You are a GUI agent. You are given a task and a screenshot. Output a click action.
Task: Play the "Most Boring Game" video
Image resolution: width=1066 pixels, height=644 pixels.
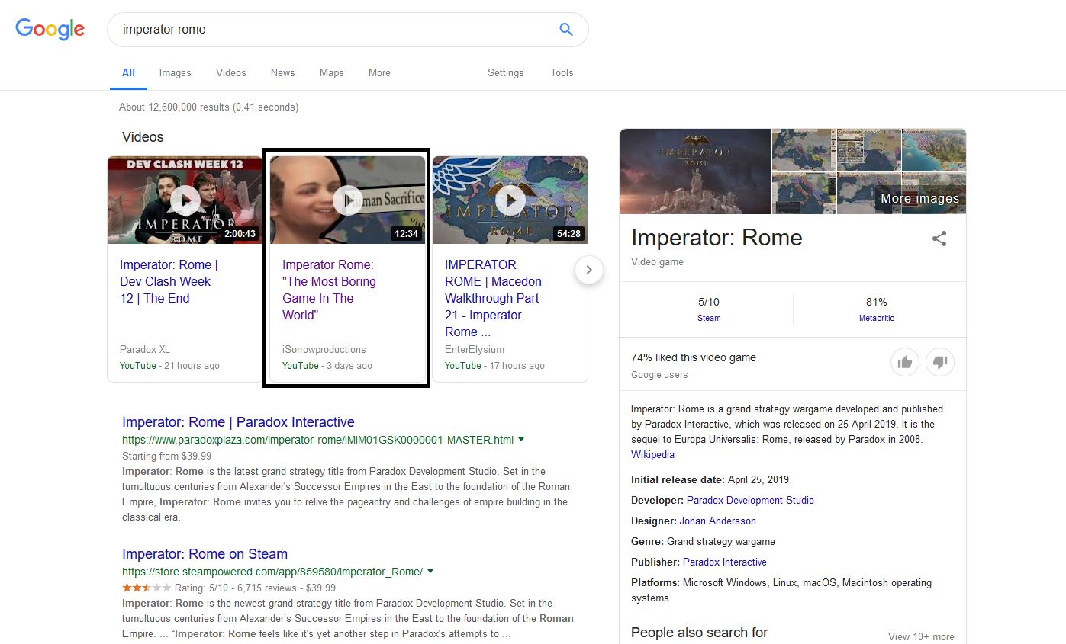tap(348, 200)
